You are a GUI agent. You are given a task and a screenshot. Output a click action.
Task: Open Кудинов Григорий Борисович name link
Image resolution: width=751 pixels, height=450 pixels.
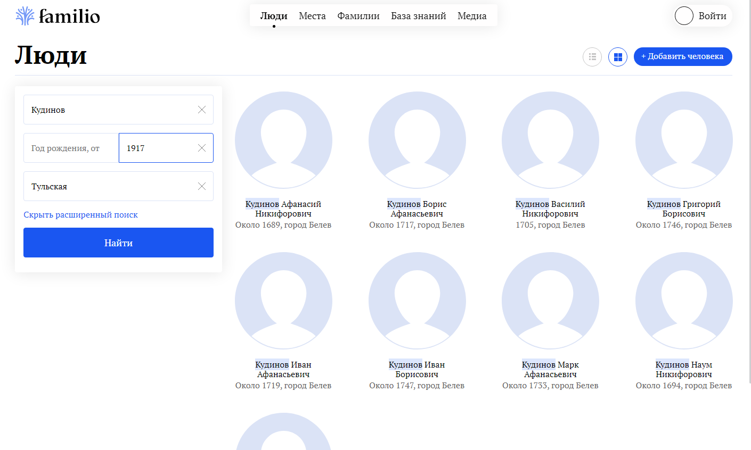[x=684, y=209]
